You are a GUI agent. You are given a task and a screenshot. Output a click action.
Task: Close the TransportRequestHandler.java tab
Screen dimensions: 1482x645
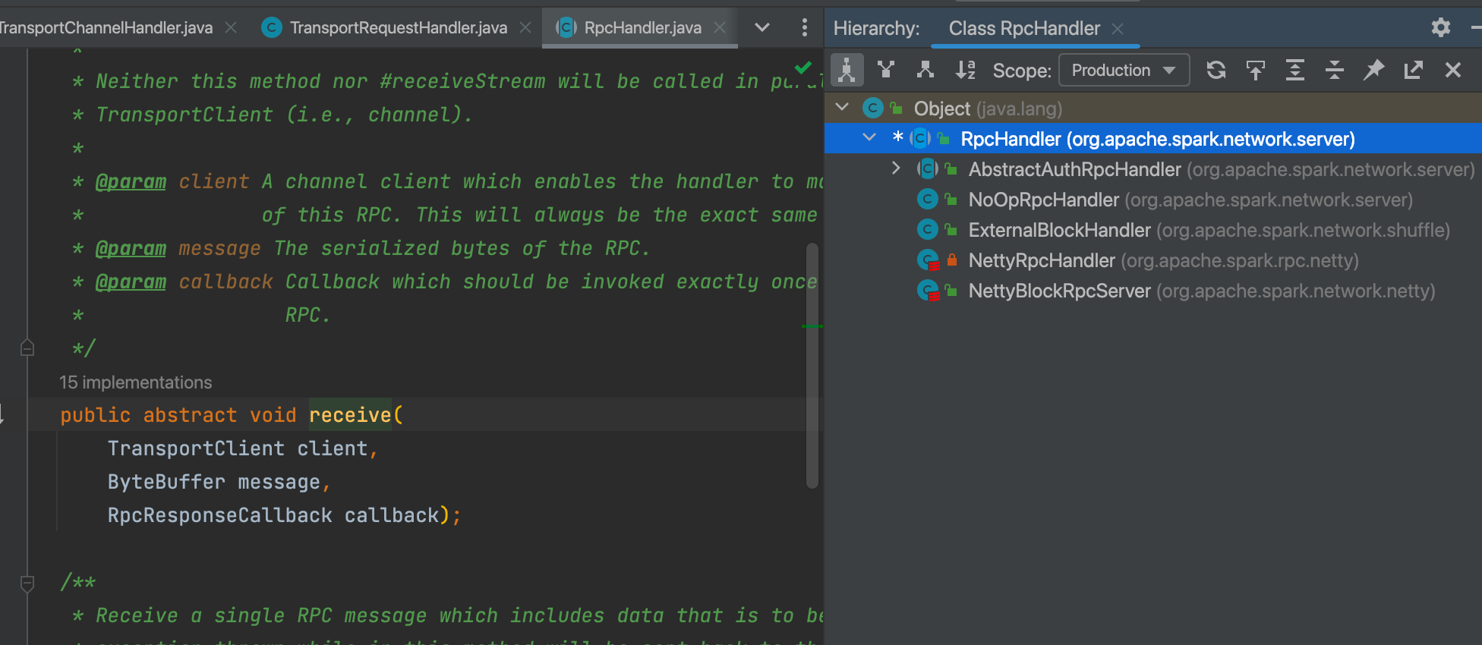tap(525, 28)
